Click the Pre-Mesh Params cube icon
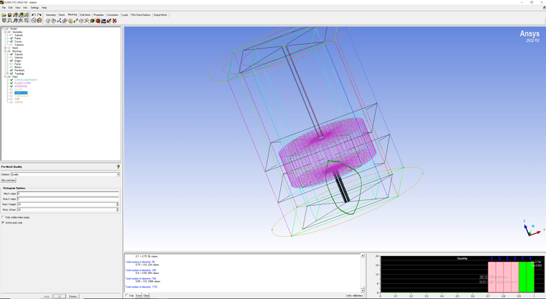This screenshot has width=546, height=299. pos(92,21)
